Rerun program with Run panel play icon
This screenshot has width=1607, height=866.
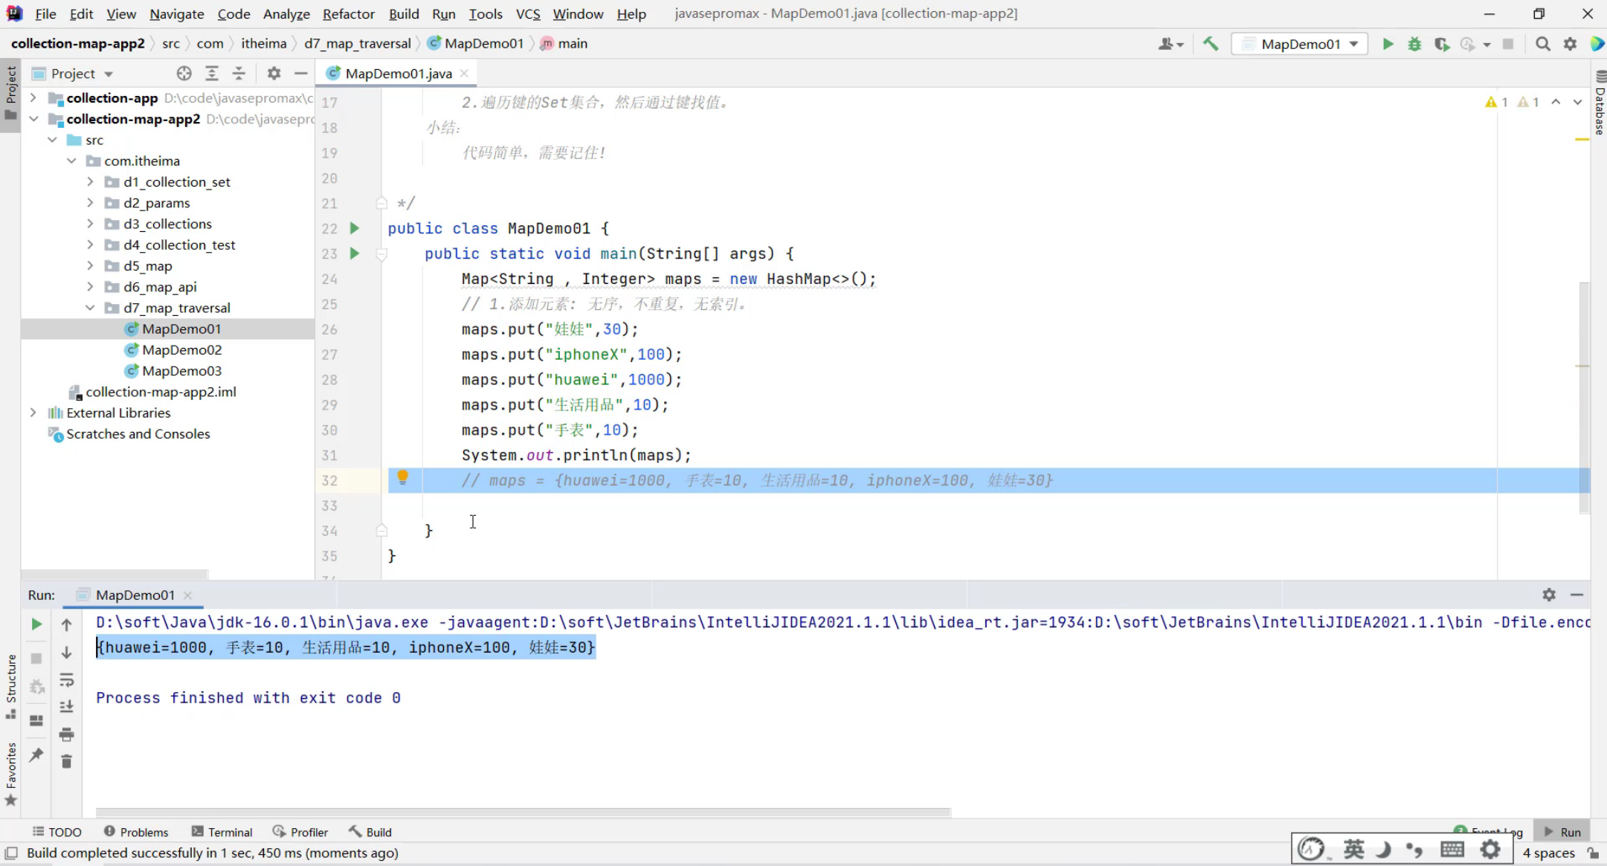(x=36, y=624)
